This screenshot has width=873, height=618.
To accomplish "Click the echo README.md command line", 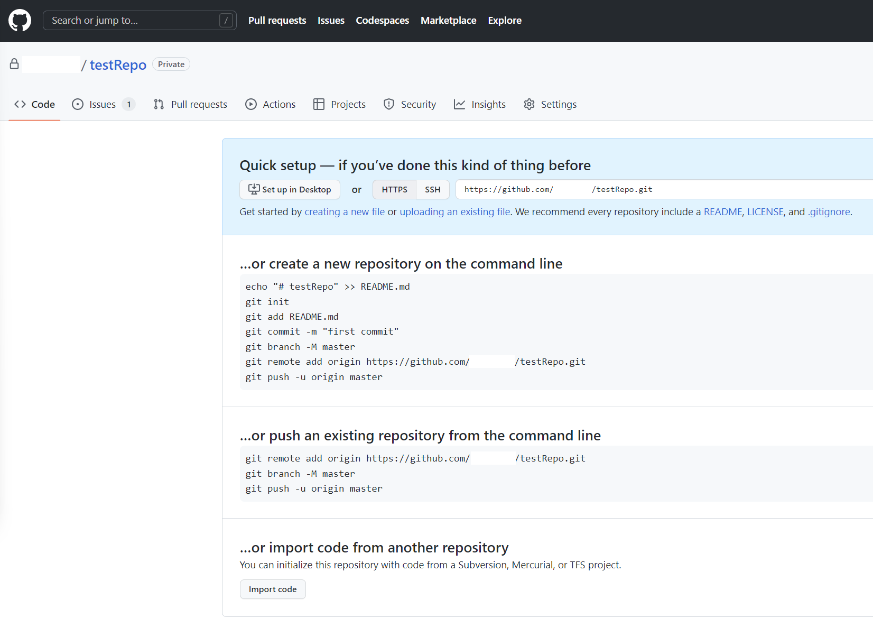I will [x=328, y=287].
